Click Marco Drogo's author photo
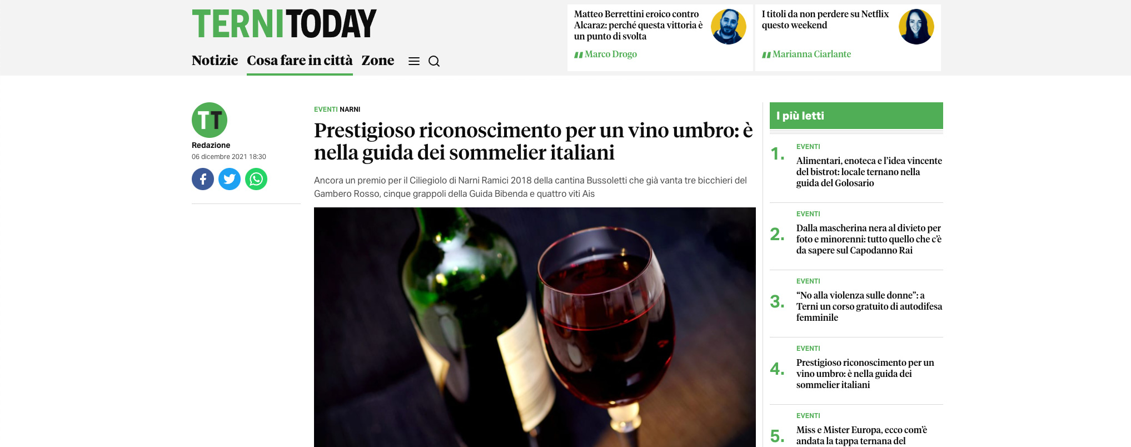Viewport: 1131px width, 447px height. (x=729, y=27)
